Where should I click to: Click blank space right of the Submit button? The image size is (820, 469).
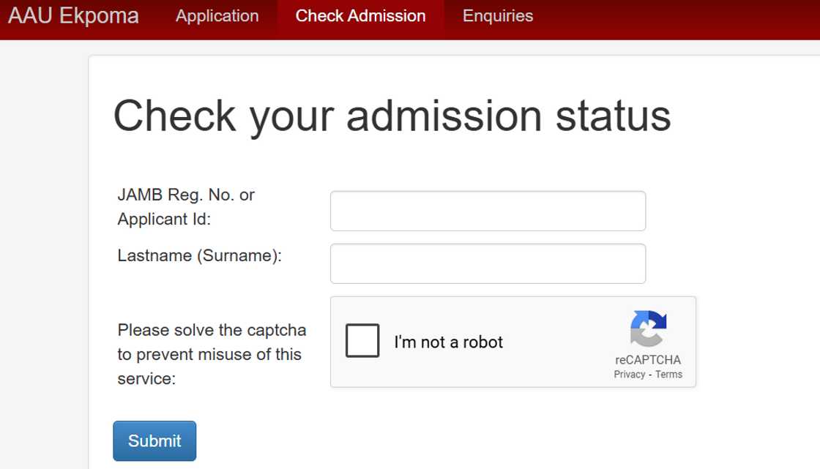coord(439,440)
